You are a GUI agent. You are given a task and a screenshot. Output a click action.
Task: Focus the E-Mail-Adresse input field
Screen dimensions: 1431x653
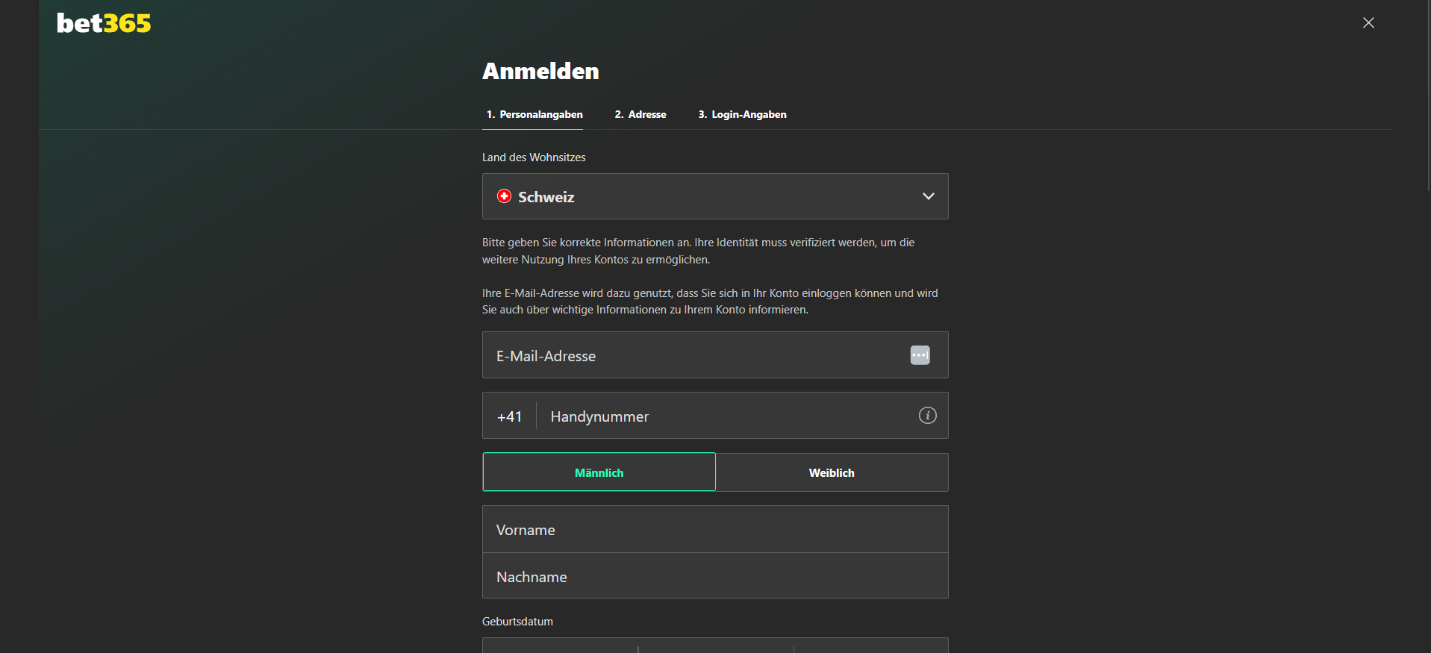694,355
